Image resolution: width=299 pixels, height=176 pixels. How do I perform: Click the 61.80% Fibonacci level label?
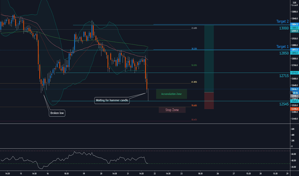pos(194,82)
